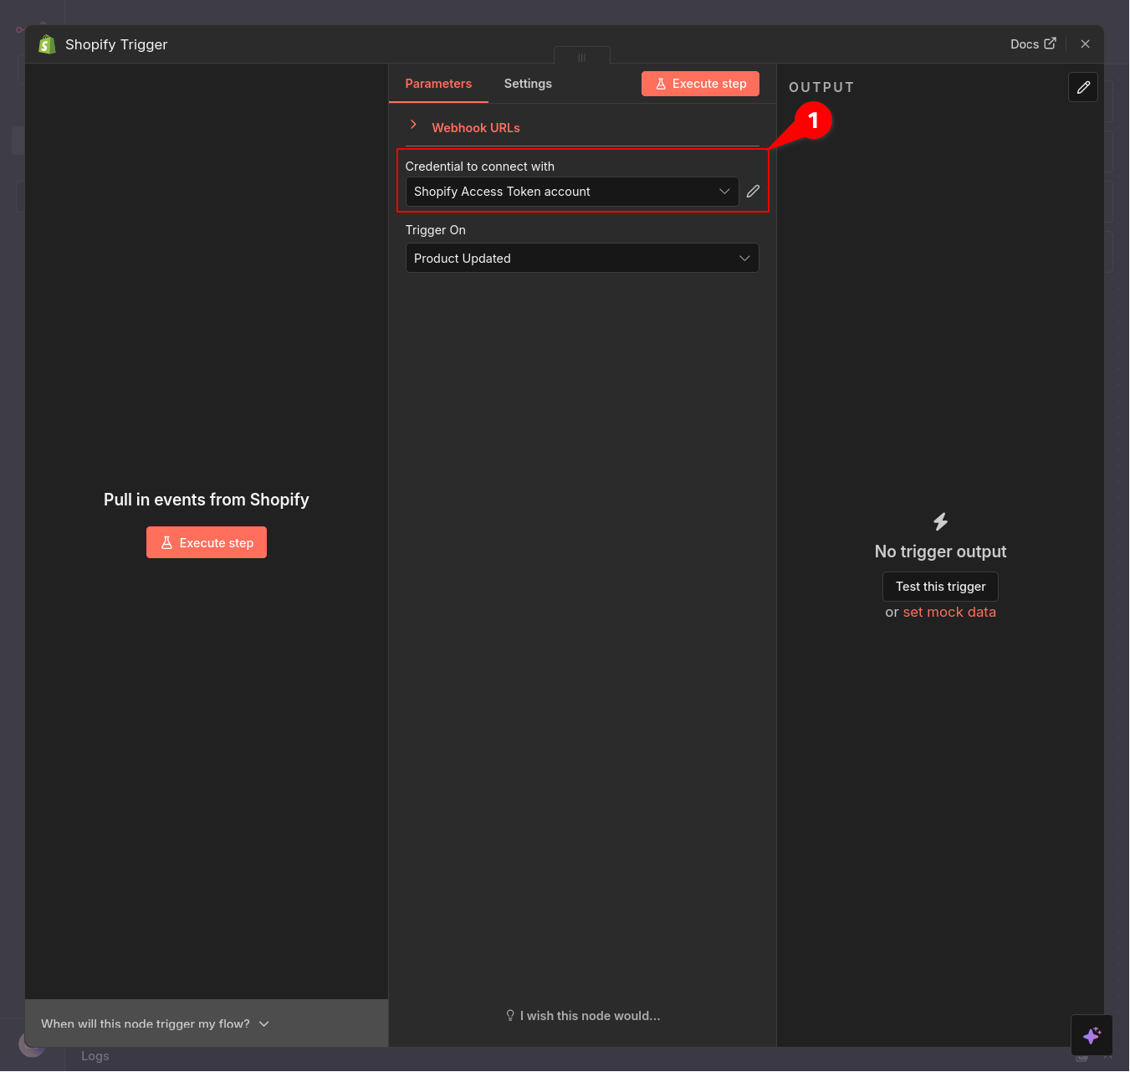The width and height of the screenshot is (1130, 1072).
Task: Grab the panel drag handle at top
Action: click(x=582, y=58)
